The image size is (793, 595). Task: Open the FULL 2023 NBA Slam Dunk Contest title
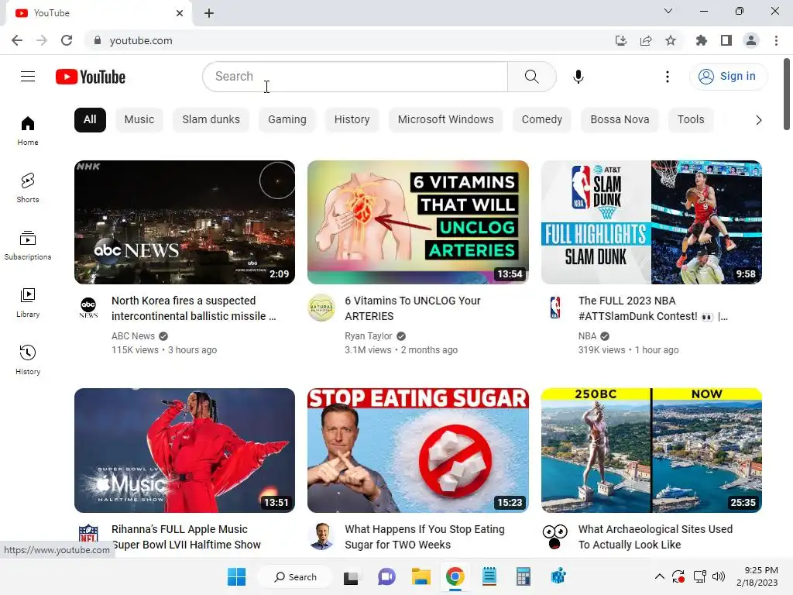[x=653, y=308]
